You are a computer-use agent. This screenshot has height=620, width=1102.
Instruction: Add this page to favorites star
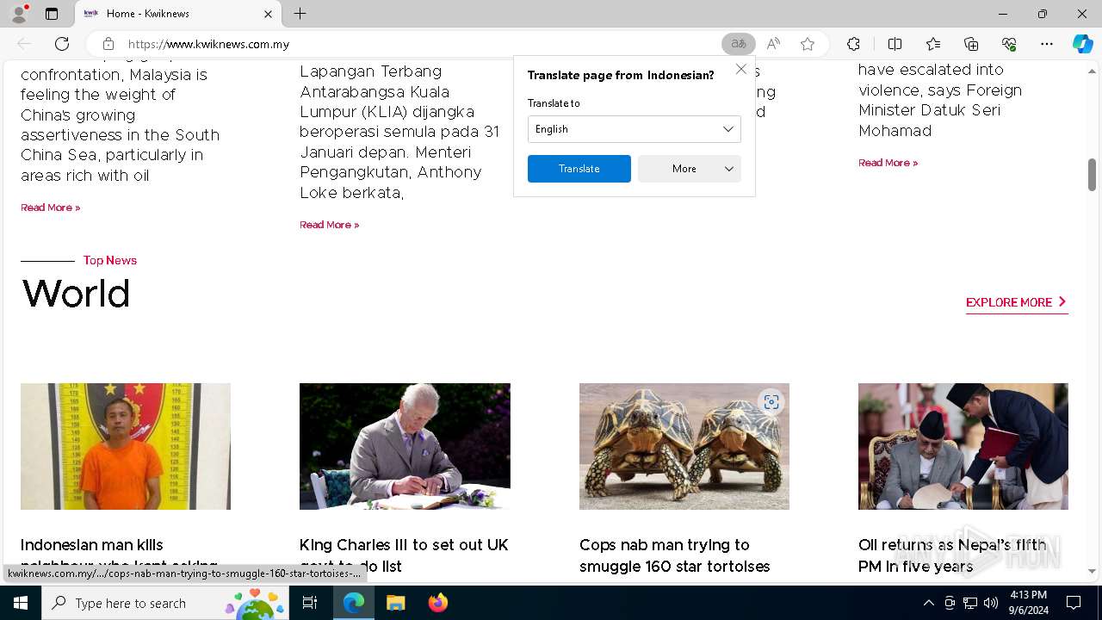(808, 44)
